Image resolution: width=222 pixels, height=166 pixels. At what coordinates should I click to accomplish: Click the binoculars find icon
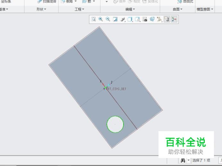[x=183, y=160]
